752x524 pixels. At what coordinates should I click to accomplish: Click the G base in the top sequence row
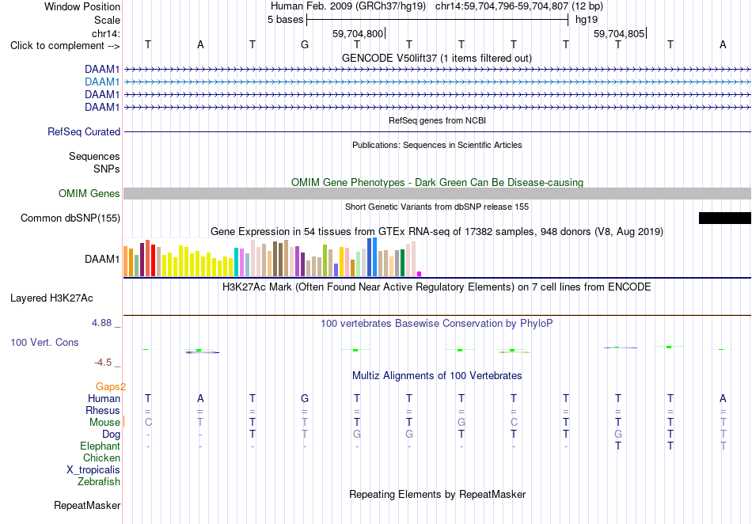305,44
